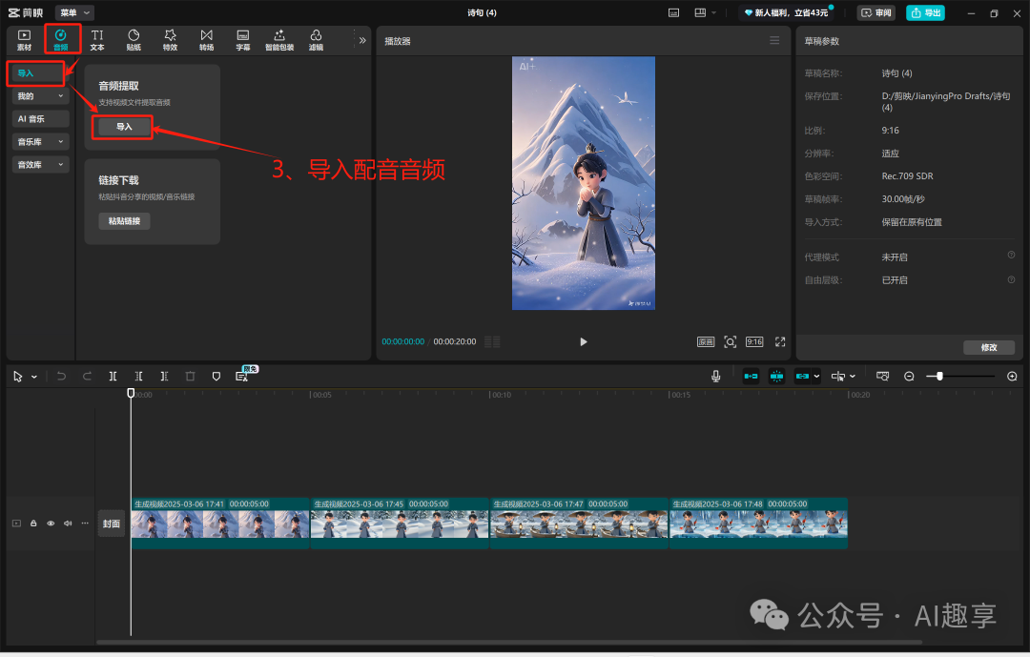Screen dimensions: 1030x657
Task: Click the trim left of playhead icon
Action: coord(138,377)
